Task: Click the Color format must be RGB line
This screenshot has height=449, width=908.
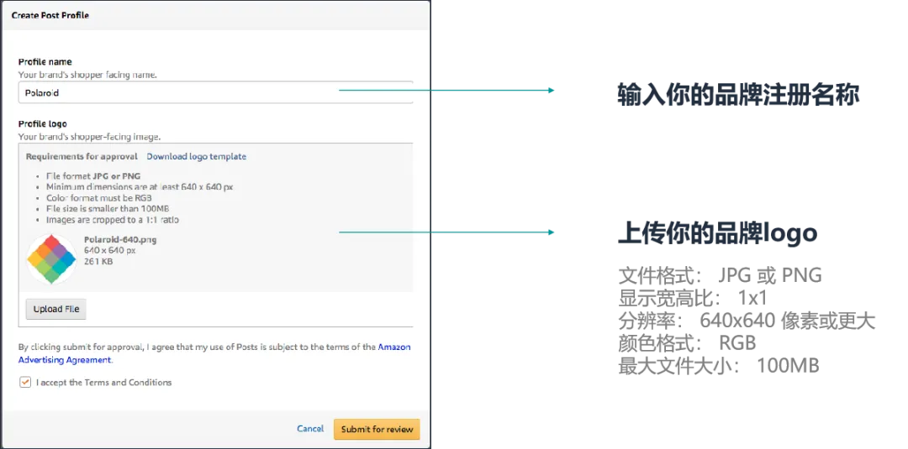Action: [x=99, y=197]
